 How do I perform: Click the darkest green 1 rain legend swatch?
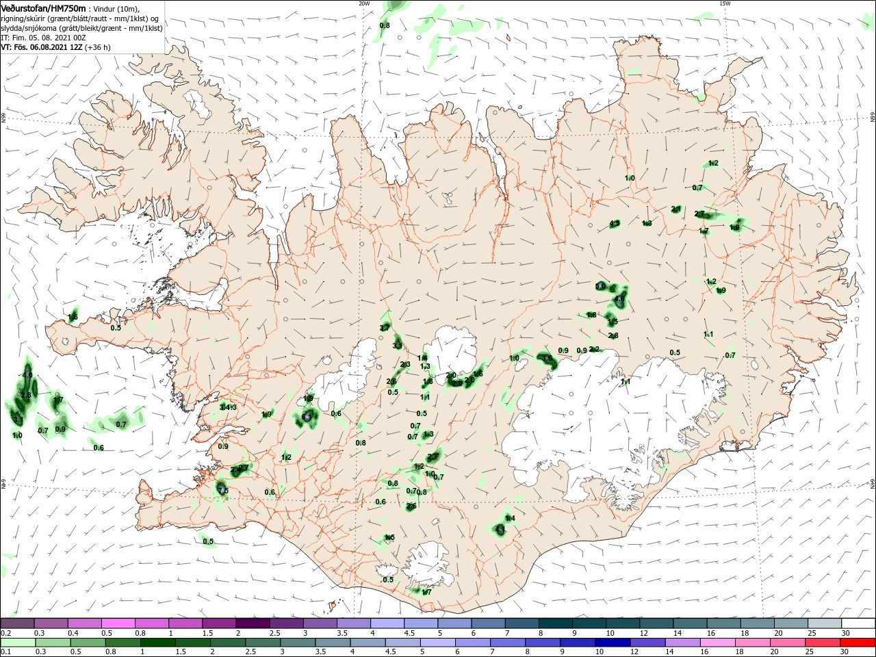point(157,642)
